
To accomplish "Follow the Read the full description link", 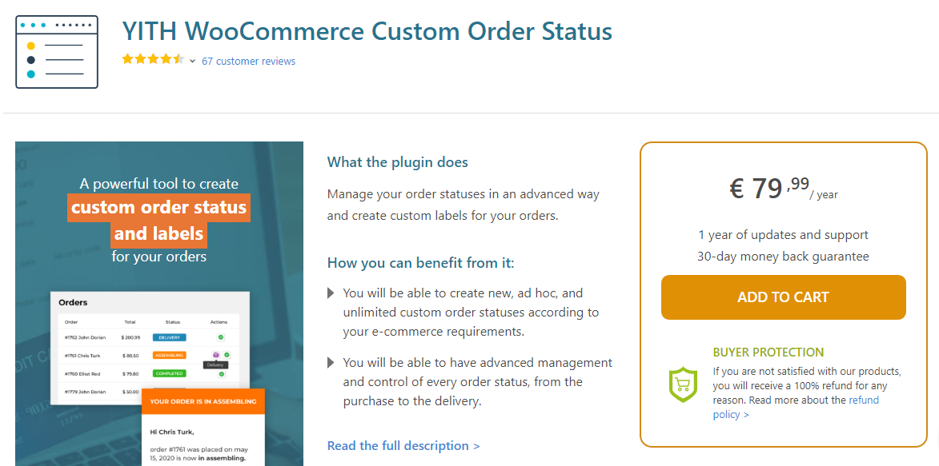I will (x=403, y=446).
